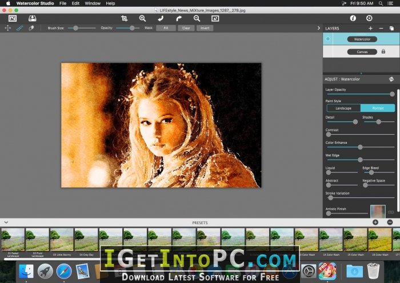Select Portrait paint style
This screenshot has width=400, height=283.
point(378,108)
